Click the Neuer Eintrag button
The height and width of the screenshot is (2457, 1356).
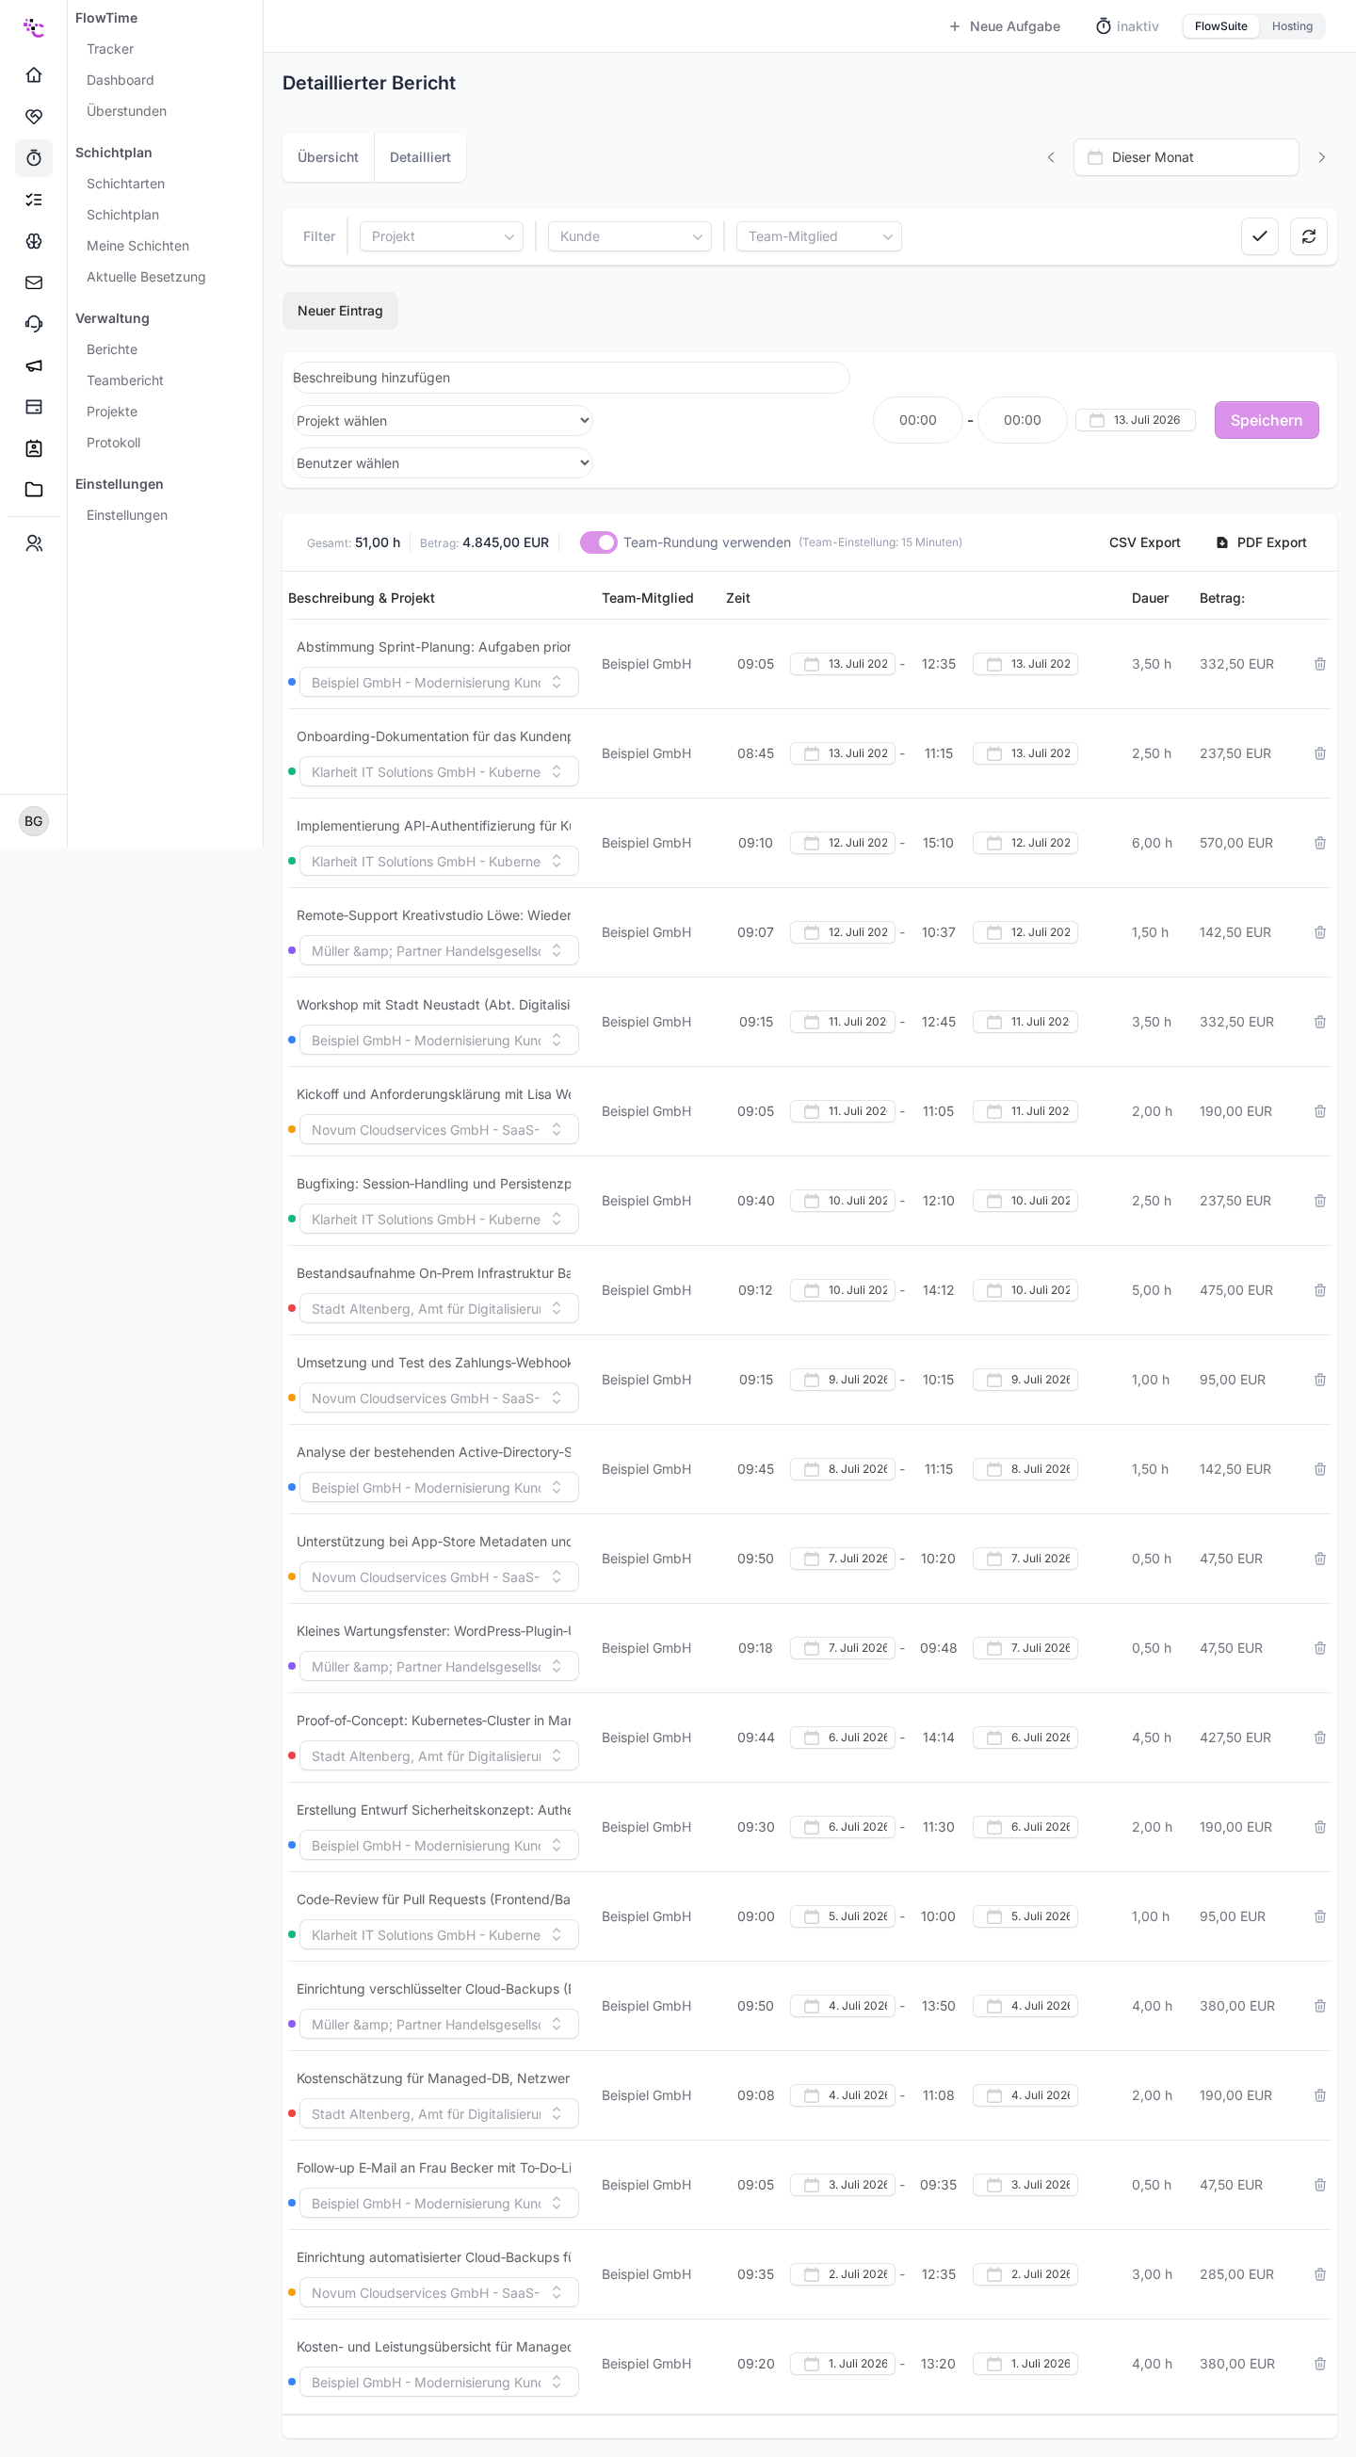pos(341,311)
